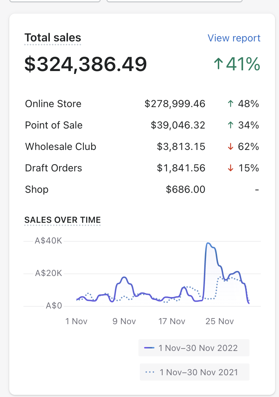The width and height of the screenshot is (279, 397).
Task: Click the sales peak on the chart
Action: point(209,243)
